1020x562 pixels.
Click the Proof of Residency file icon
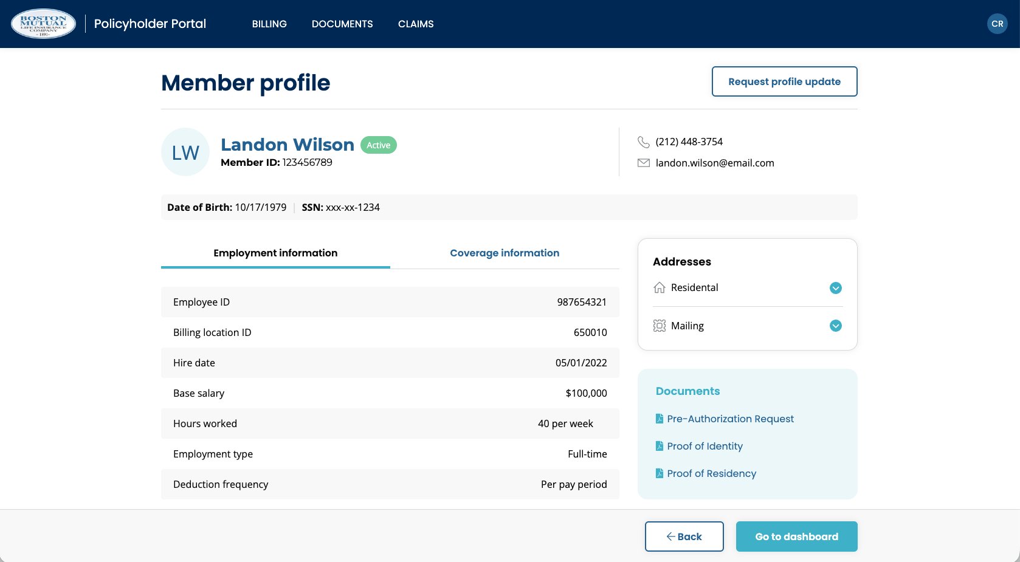(x=659, y=473)
